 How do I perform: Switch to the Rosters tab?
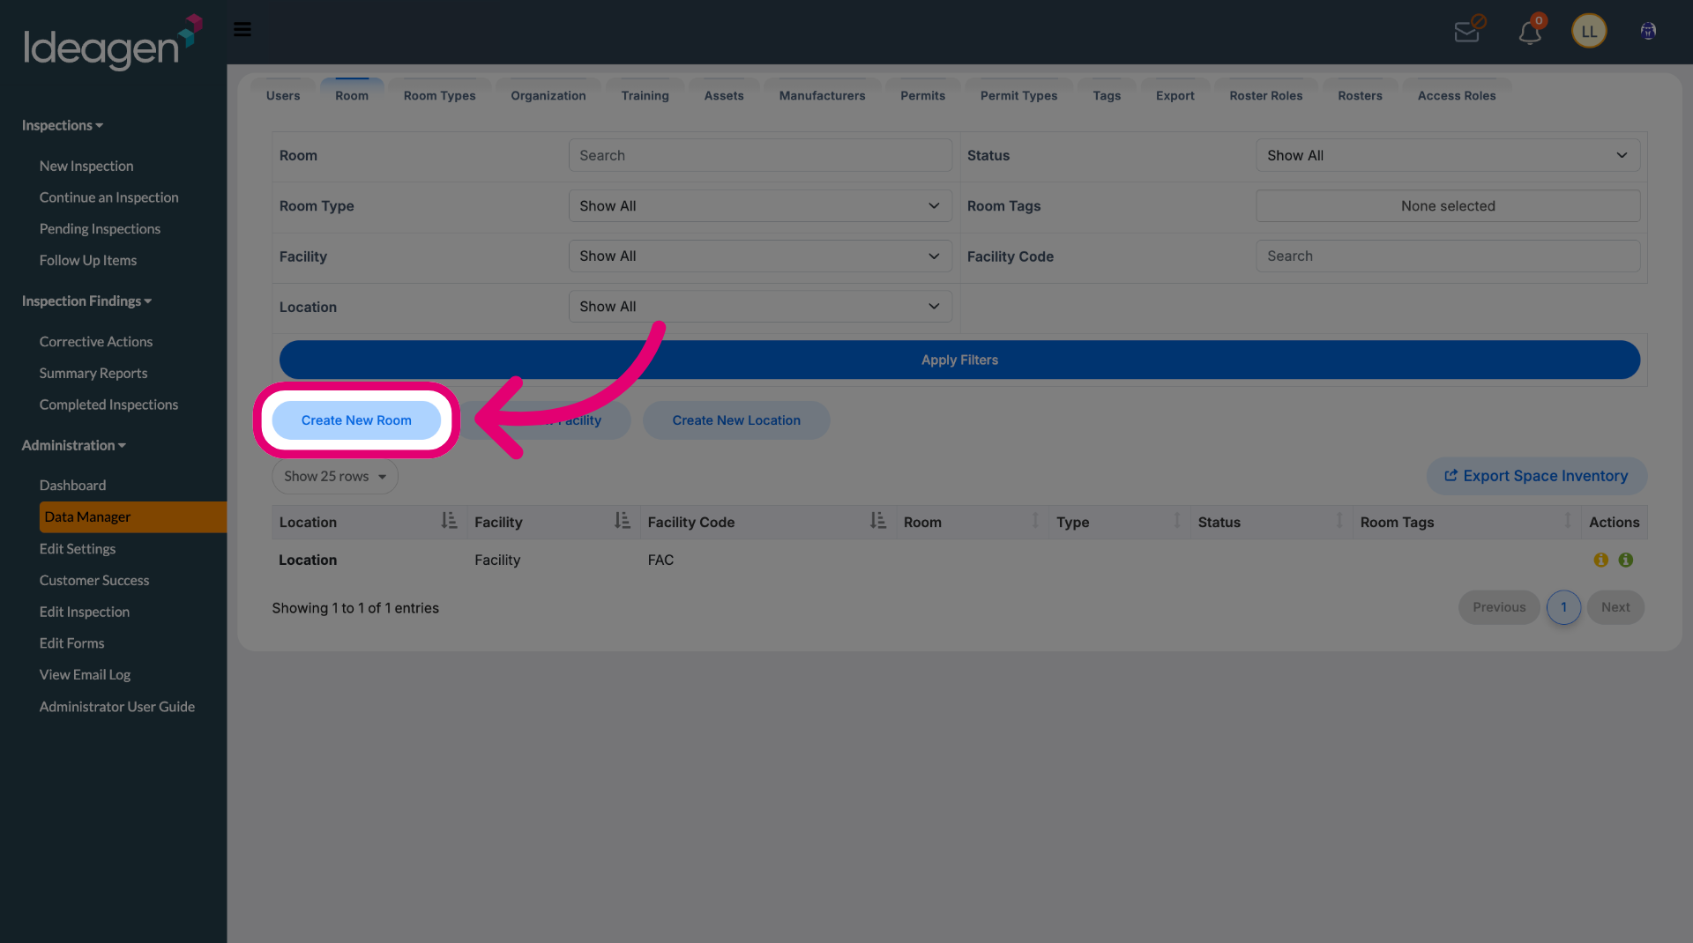pos(1361,95)
